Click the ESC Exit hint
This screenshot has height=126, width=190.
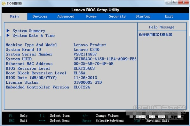18,121
